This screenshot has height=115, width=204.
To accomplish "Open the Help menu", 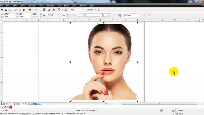I will click(91, 5).
